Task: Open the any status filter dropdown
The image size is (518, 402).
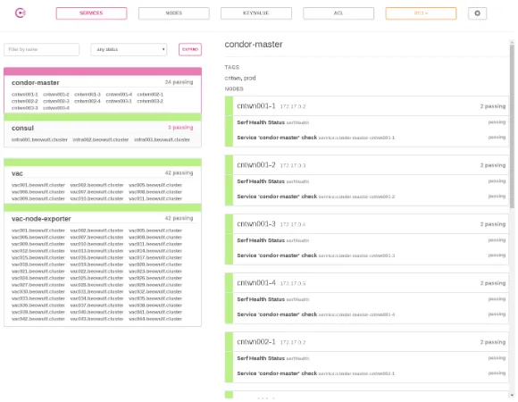Action: (129, 49)
